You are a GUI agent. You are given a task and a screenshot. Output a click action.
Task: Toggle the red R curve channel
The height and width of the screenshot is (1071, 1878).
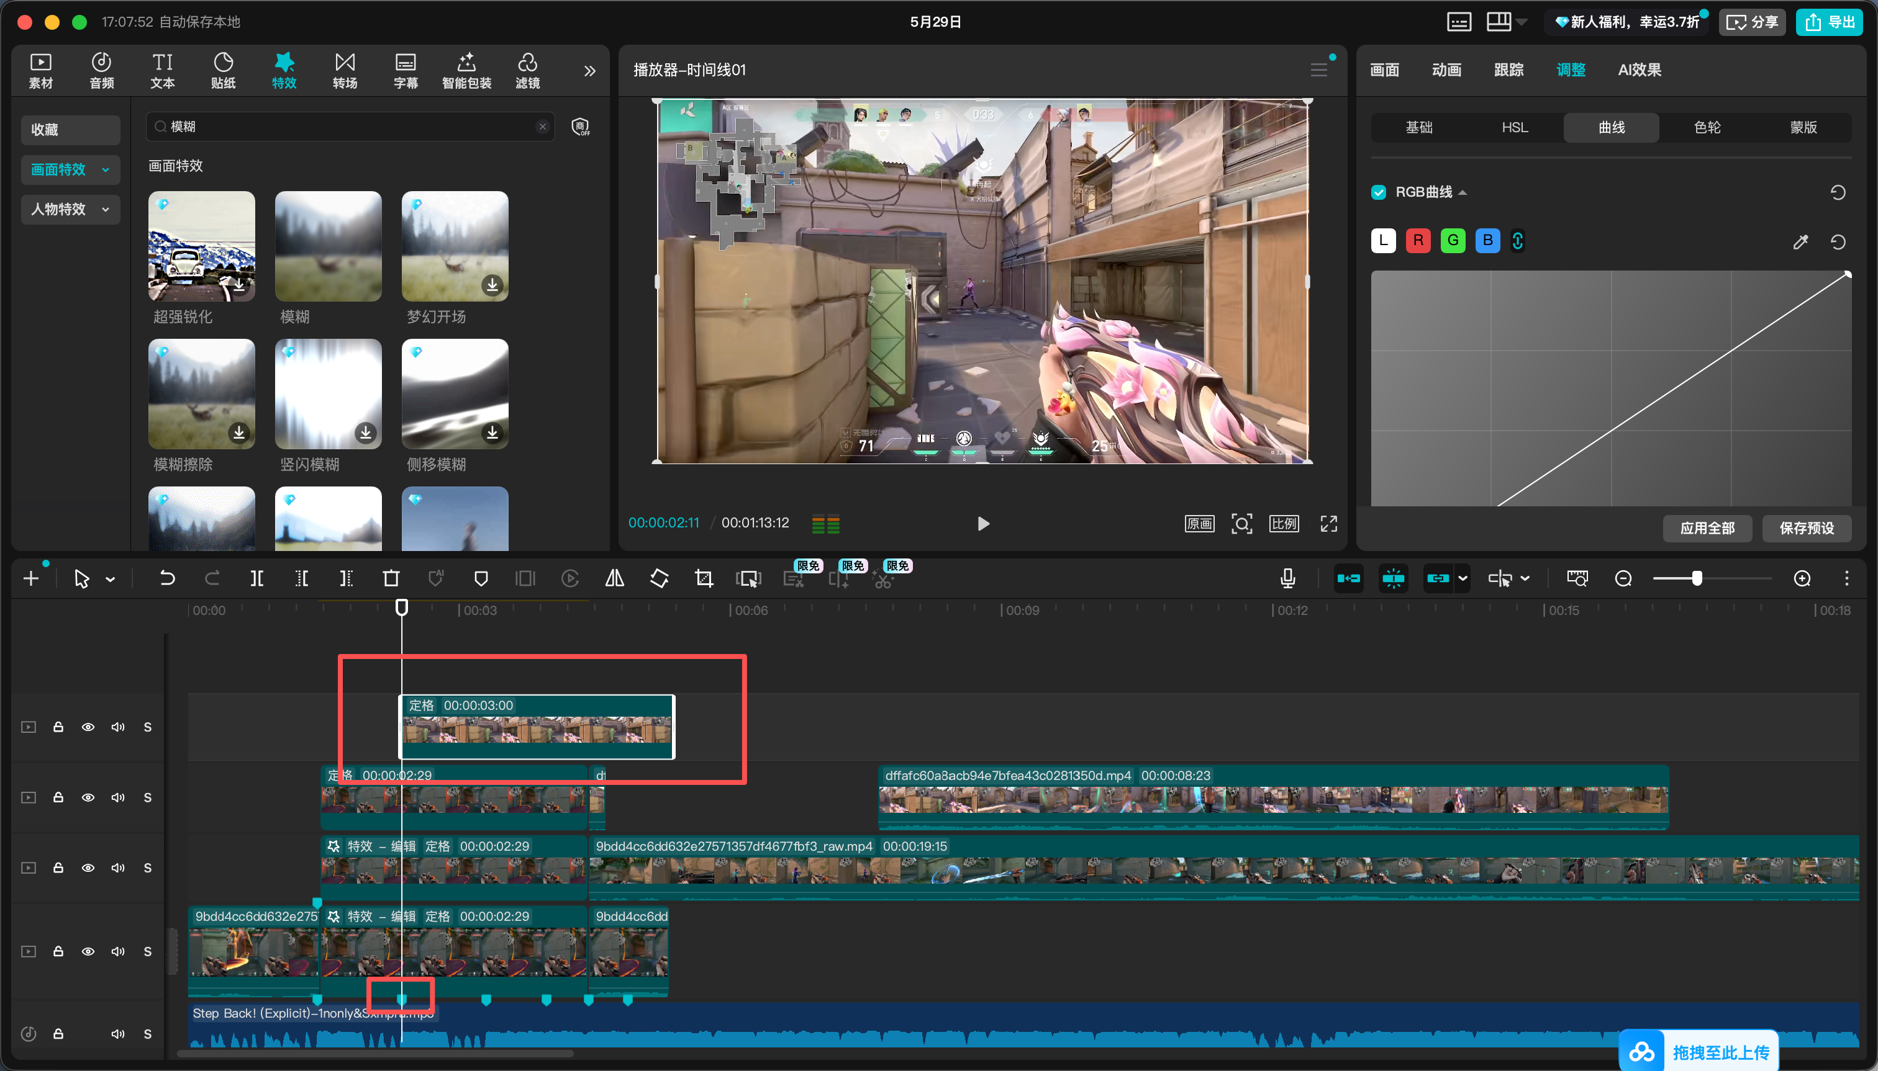click(x=1418, y=241)
